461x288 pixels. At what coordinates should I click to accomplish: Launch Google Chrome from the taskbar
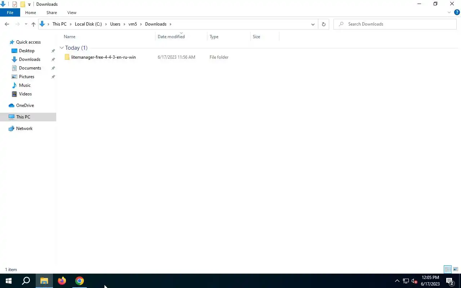[80, 281]
